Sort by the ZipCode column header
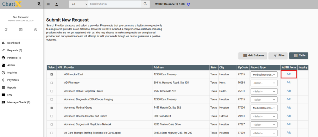 243,67
